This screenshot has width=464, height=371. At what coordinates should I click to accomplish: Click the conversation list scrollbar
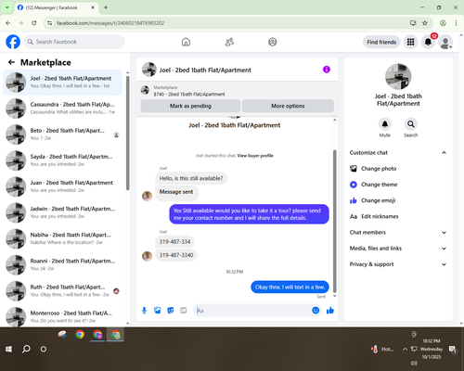click(128, 133)
